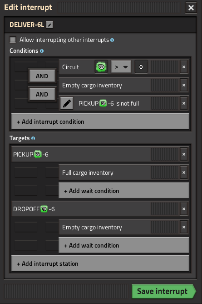
Task: Remove the Circuit condition
Action: (x=184, y=67)
